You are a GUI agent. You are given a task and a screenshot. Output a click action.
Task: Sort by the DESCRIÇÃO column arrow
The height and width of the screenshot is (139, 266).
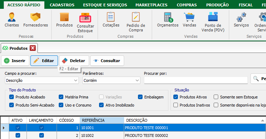pyautogui.click(x=262, y=120)
